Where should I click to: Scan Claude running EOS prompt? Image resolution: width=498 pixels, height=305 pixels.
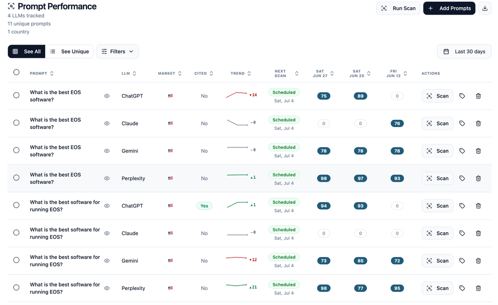437,233
